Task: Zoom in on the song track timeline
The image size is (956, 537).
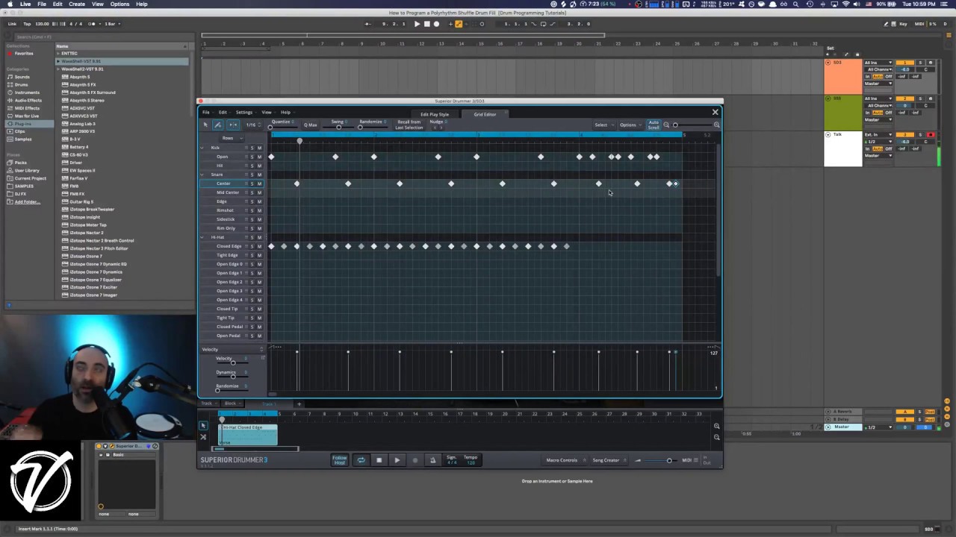Action: (716, 427)
